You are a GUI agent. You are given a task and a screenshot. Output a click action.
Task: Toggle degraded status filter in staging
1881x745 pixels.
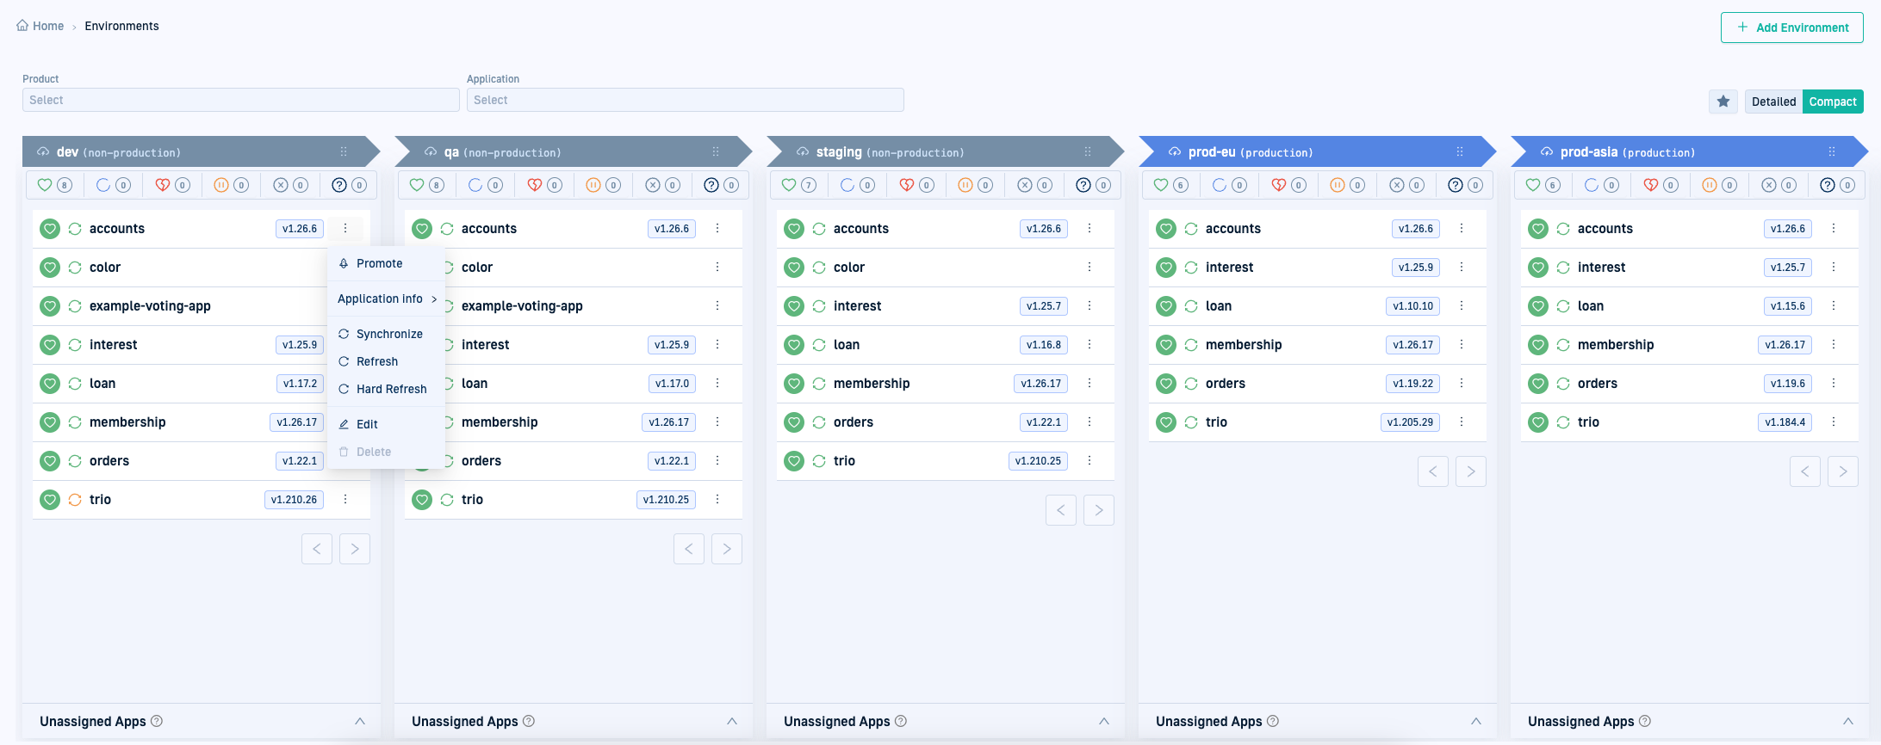point(916,185)
